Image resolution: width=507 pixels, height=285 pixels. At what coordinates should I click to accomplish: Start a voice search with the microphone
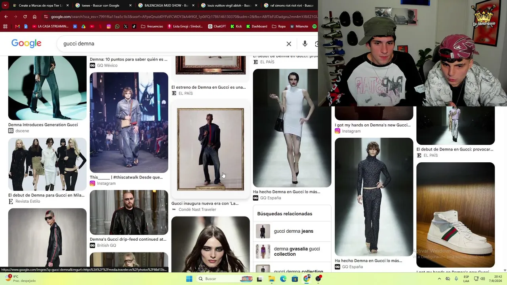pyautogui.click(x=305, y=44)
